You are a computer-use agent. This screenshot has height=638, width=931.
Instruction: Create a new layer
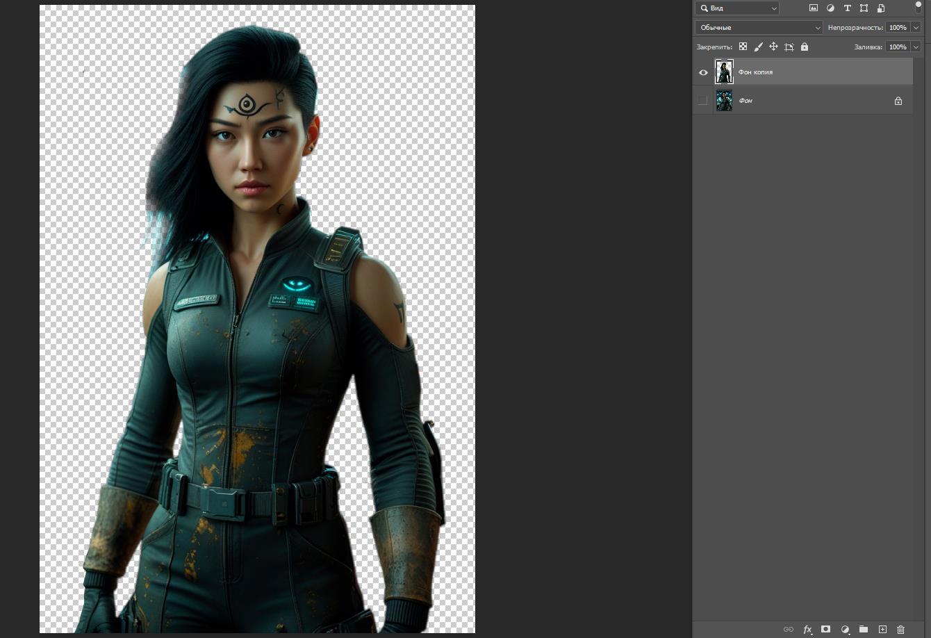(882, 629)
